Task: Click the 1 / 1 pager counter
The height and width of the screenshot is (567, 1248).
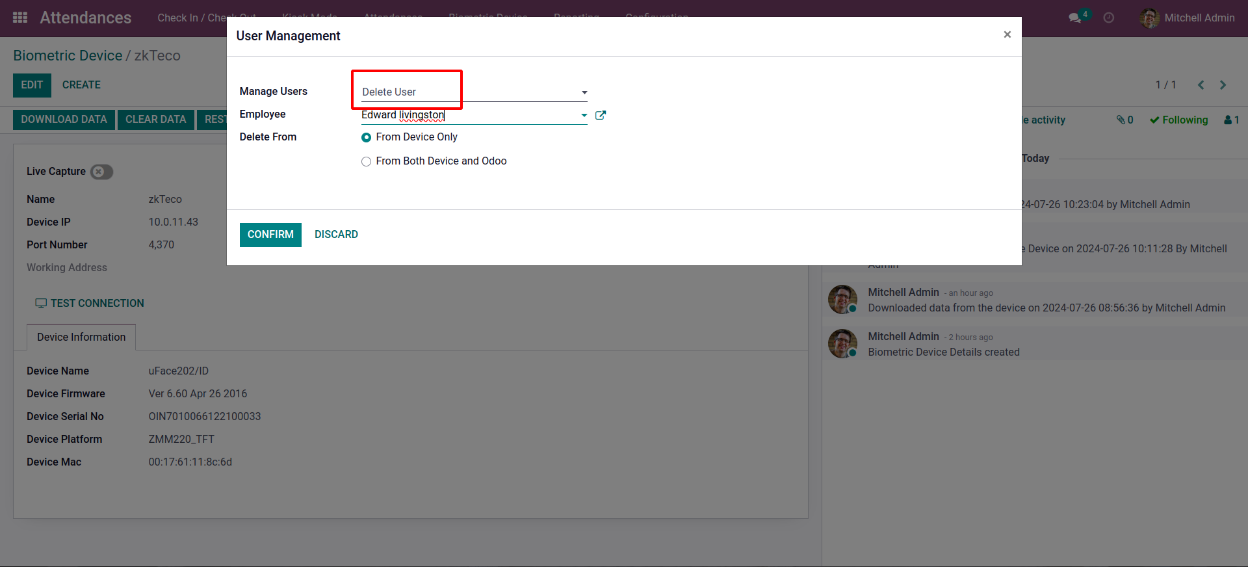Action: [1165, 85]
